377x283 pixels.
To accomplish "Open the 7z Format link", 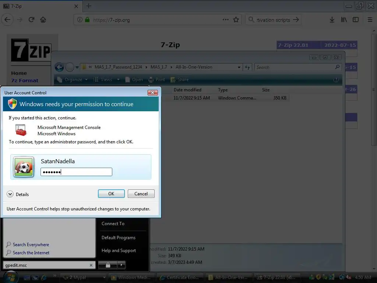I will (x=25, y=80).
